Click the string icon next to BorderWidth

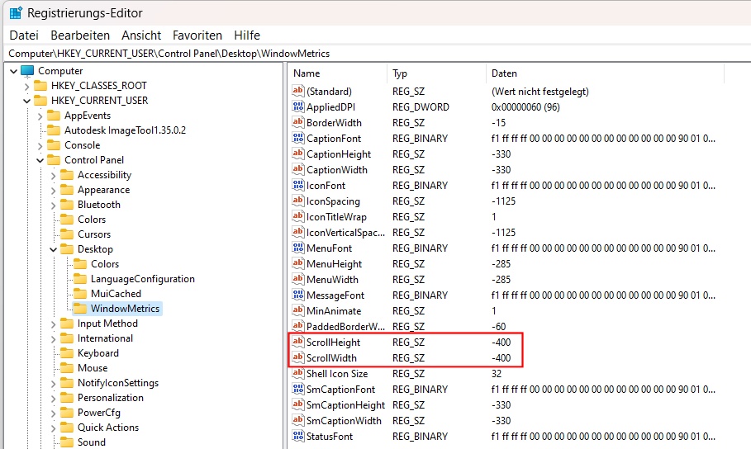point(298,122)
